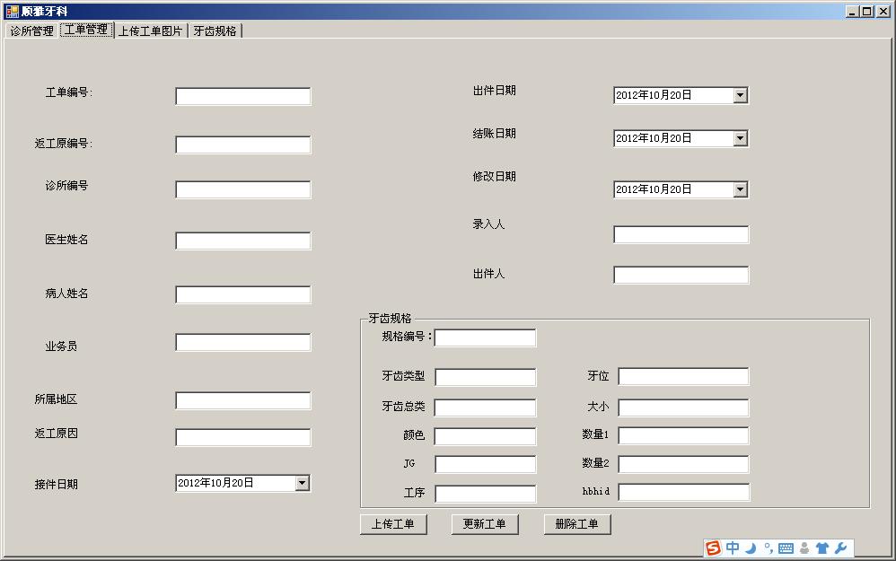Toggle full-width mode via the moon icon
The width and height of the screenshot is (896, 561).
pyautogui.click(x=751, y=548)
